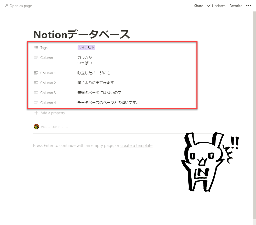Viewport: 256px width, 225px height.
Task: Click the text icon beside Column 4
Action: pyautogui.click(x=36, y=103)
